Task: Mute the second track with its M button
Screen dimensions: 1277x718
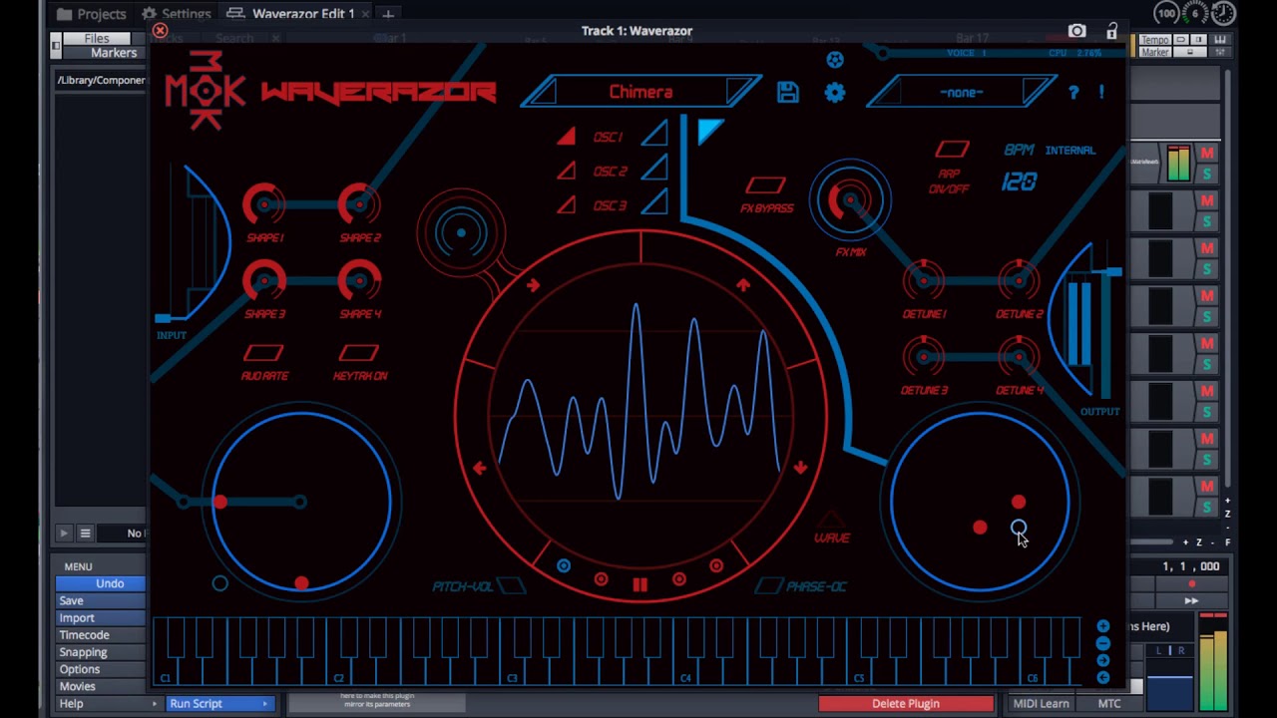Action: click(1207, 201)
